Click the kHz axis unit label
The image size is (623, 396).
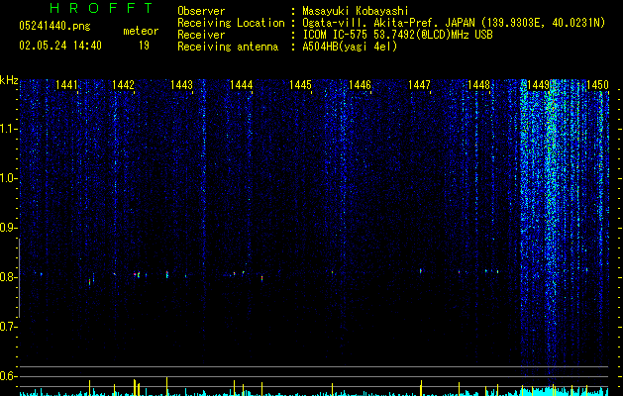(x=9, y=80)
